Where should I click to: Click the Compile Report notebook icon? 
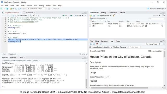pyautogui.click(x=39, y=16)
